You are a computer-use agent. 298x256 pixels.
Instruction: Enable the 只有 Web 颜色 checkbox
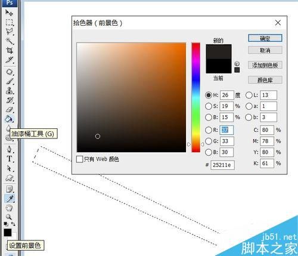coord(79,159)
